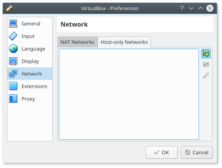
Task: Select the Display monitor icon
Action: coord(13,61)
